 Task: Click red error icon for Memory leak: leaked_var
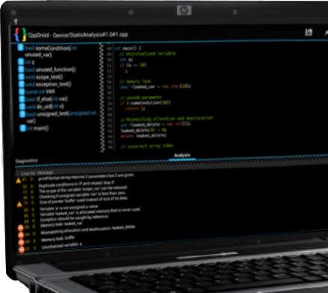(20, 228)
